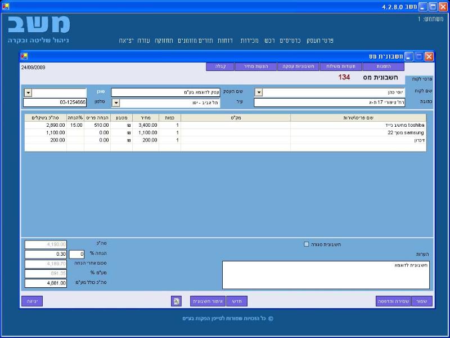Click the מע"מ field showing 691.35
Screen dimensions: 450x338
pyautogui.click(x=46, y=274)
